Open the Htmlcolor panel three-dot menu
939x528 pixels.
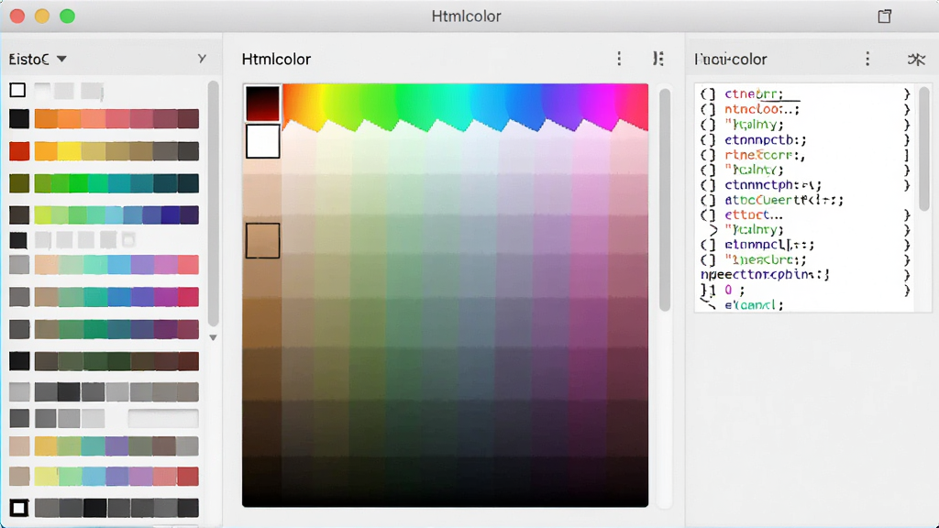click(619, 59)
